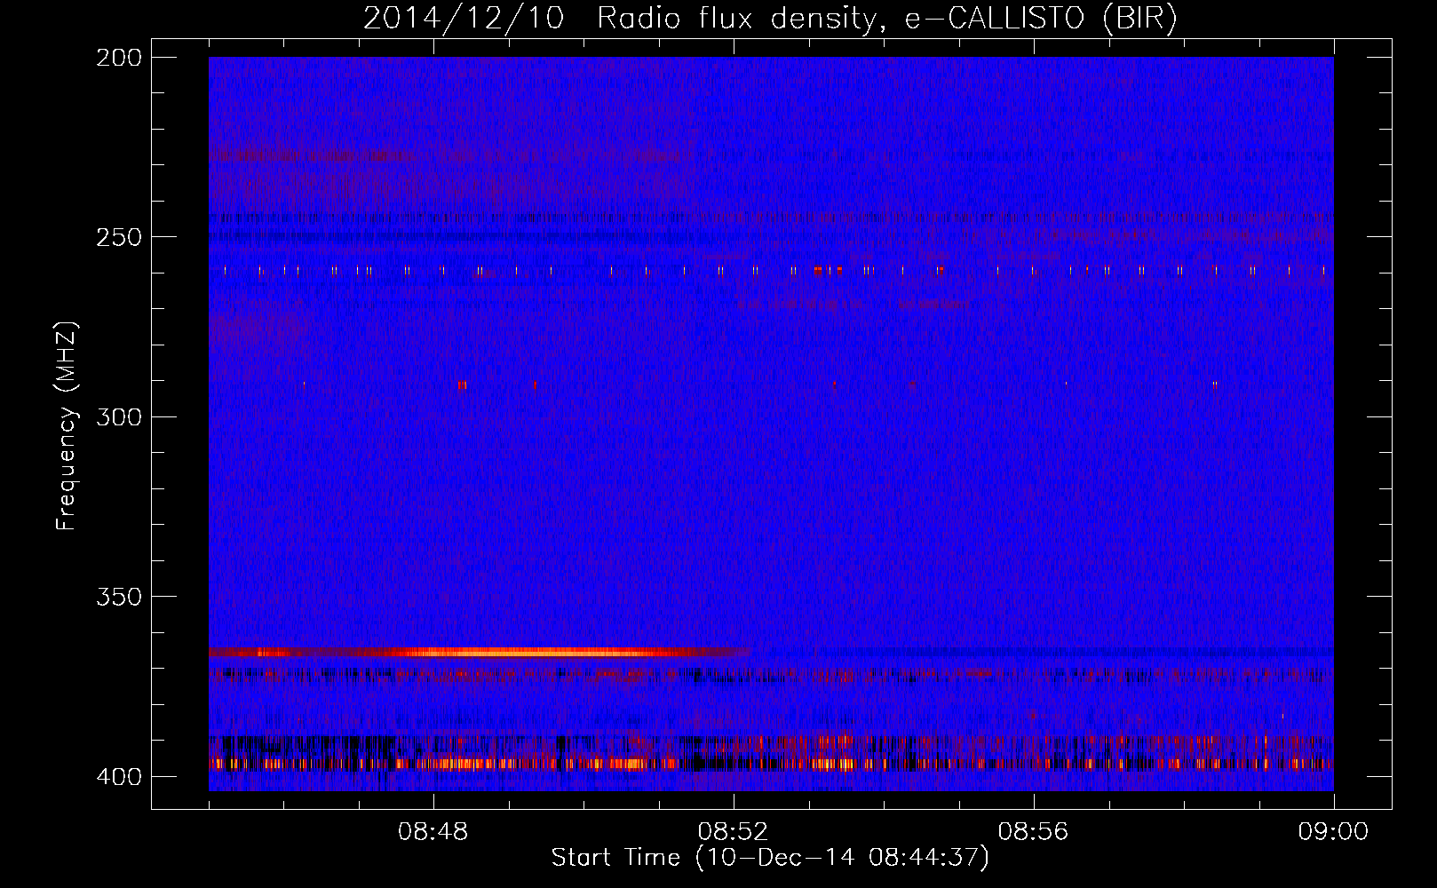Click the "Start Time (10-Dec-14 08:44:37)" axis label
This screenshot has width=1437, height=888.
[x=770, y=858]
